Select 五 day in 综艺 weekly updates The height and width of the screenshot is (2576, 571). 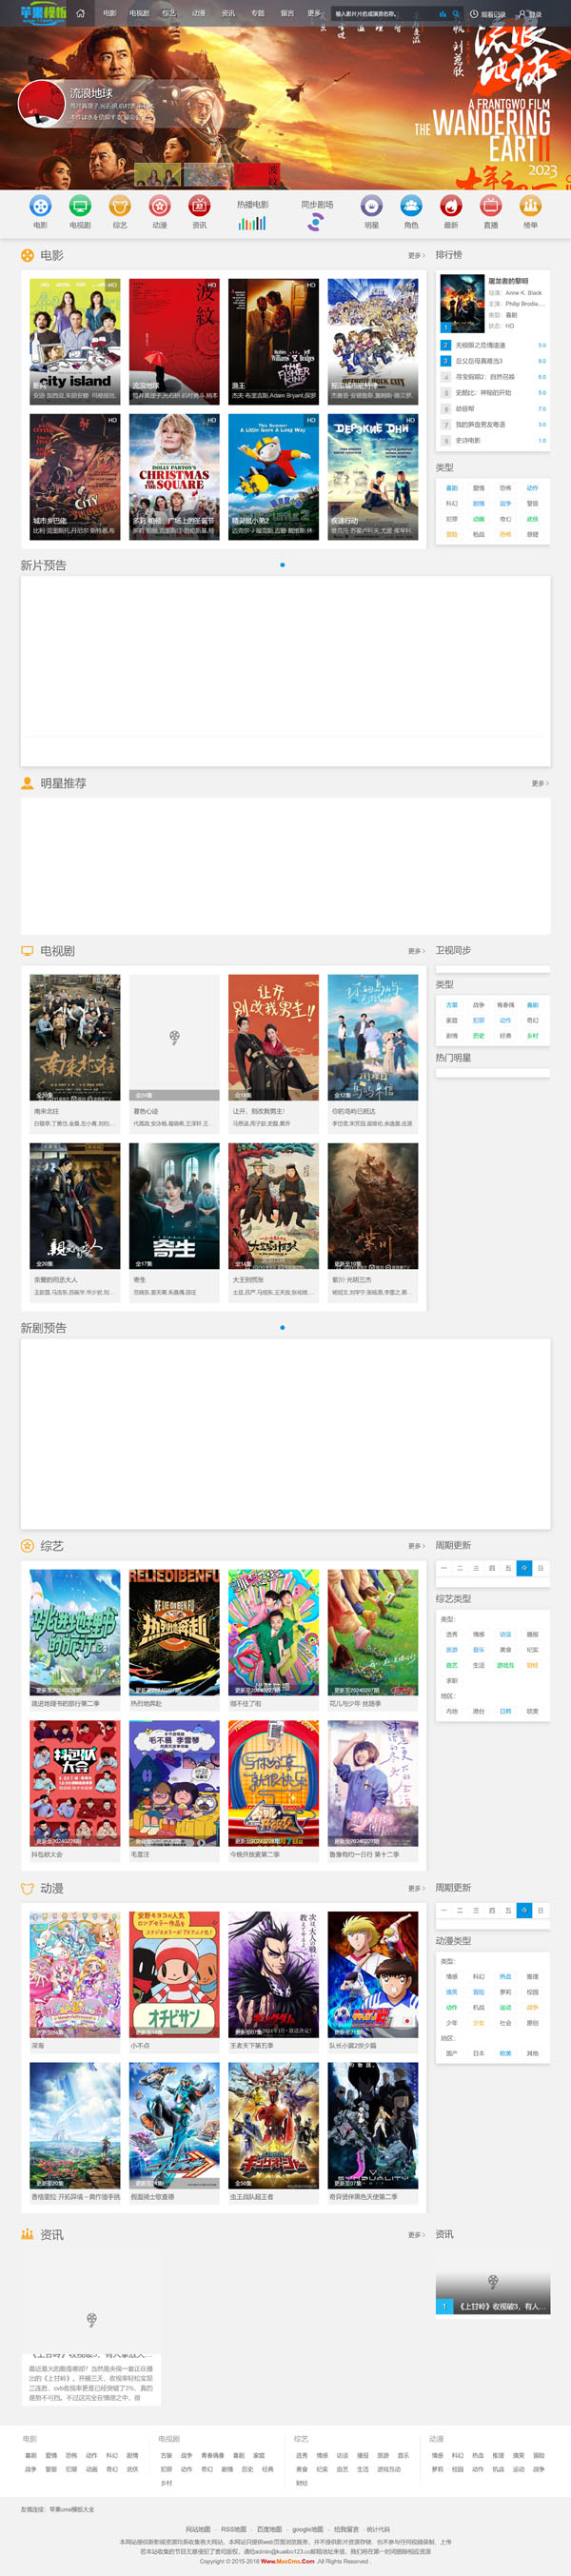[x=508, y=1568]
